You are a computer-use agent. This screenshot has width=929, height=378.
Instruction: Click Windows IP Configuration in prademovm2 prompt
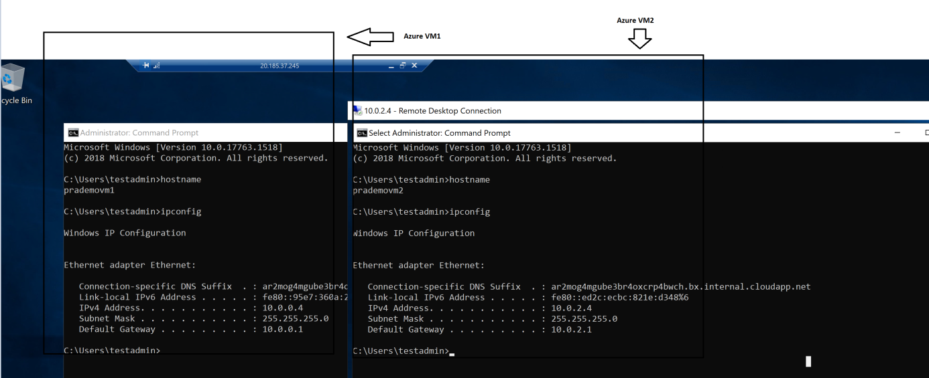click(414, 233)
